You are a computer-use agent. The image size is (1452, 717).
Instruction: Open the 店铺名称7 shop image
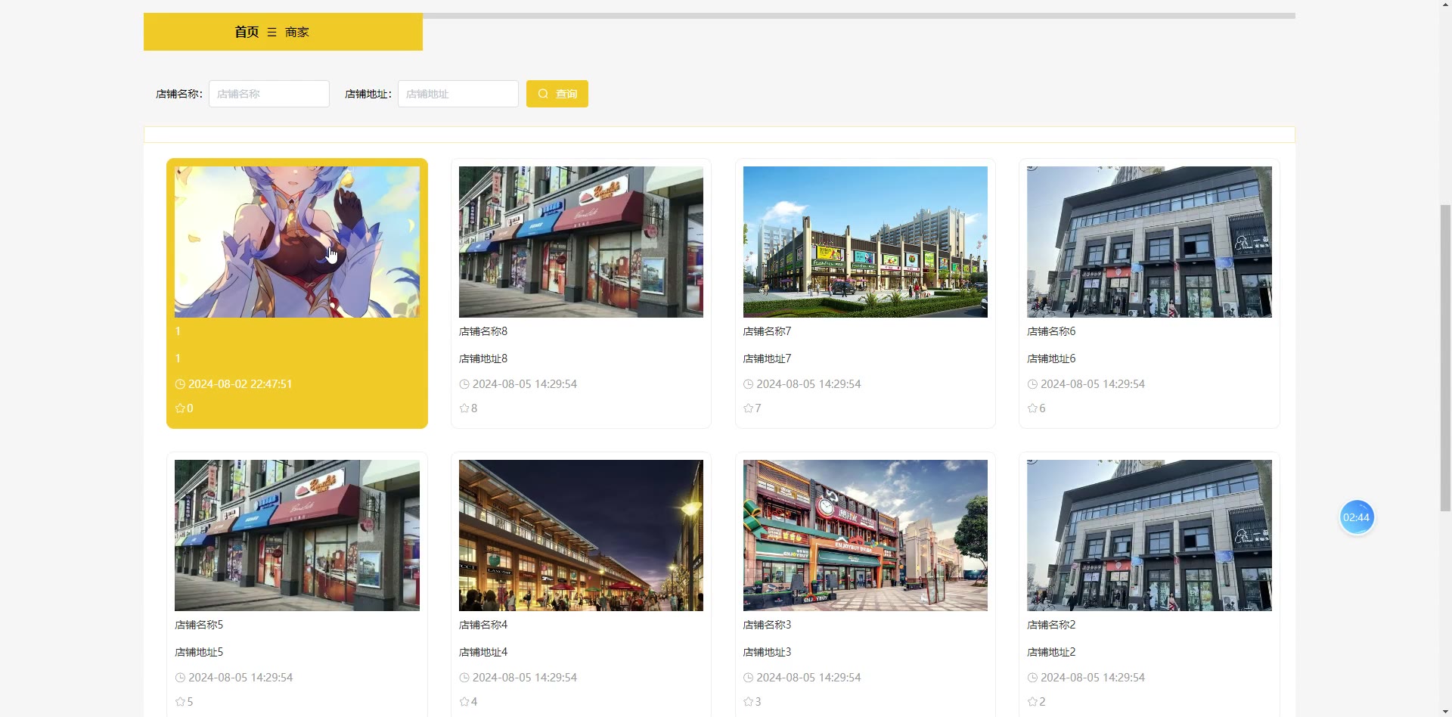(x=865, y=241)
